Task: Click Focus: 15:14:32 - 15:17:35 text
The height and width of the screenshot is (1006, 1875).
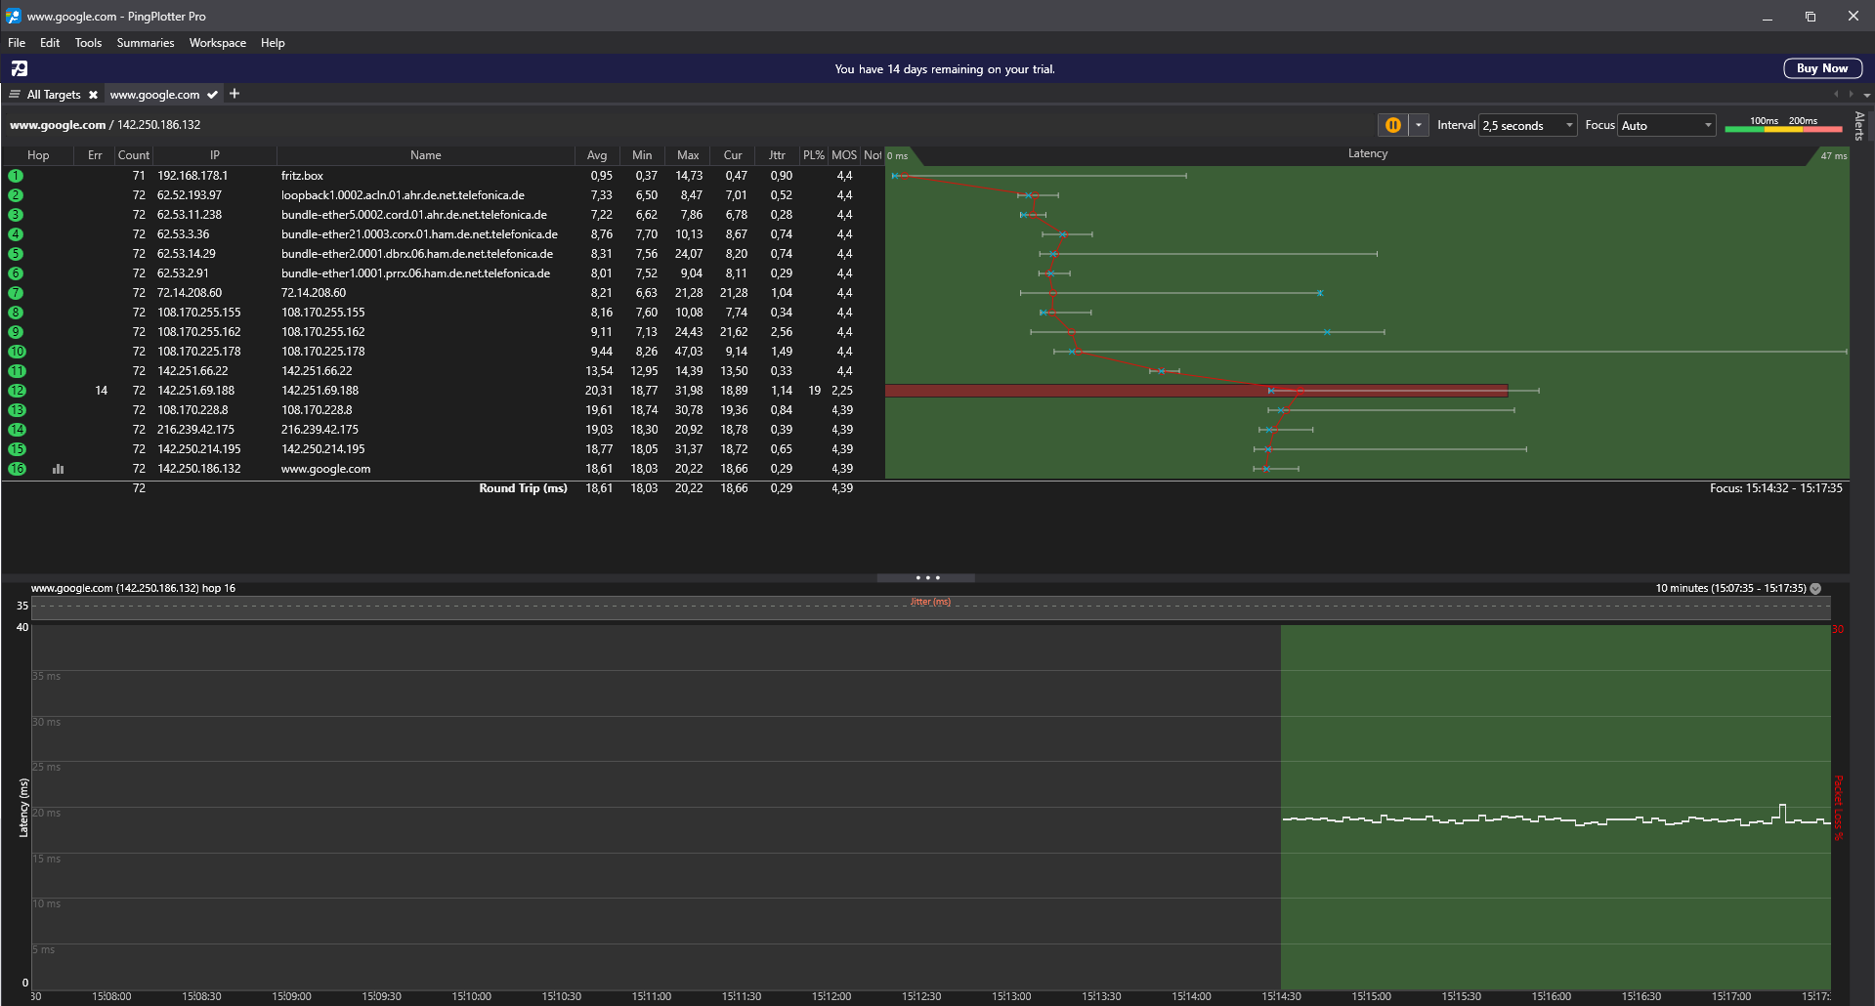Action: [1775, 488]
